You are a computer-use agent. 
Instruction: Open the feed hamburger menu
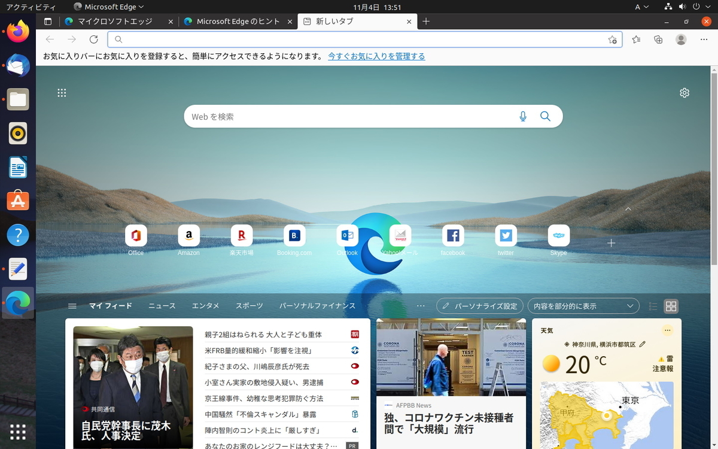point(72,306)
